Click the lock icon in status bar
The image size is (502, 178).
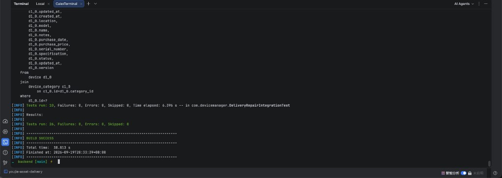(470, 173)
